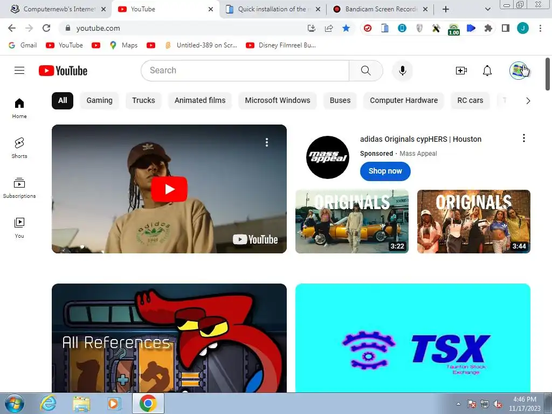
Task: Click the install page icon in address bar
Action: (311, 28)
